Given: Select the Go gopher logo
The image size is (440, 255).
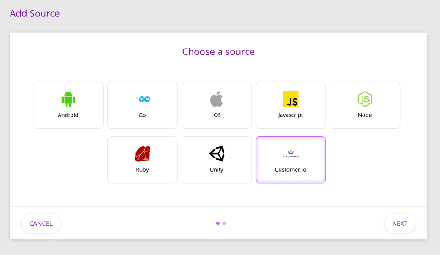Looking at the screenshot, I should (x=143, y=99).
